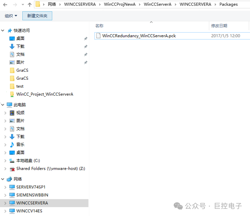Click the 图片 icon under 此电脑
The width and height of the screenshot is (250, 216).
(x=12, y=121)
